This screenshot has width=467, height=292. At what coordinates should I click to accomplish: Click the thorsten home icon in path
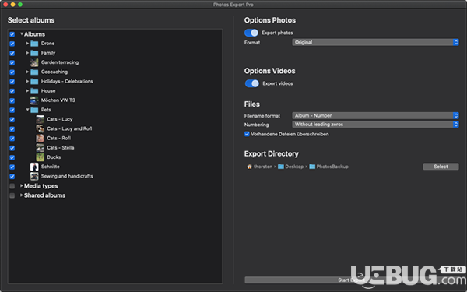pos(250,167)
